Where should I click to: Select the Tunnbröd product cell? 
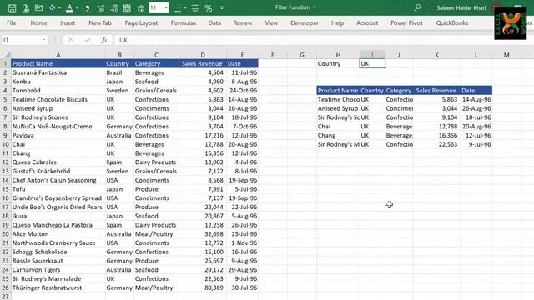58,91
